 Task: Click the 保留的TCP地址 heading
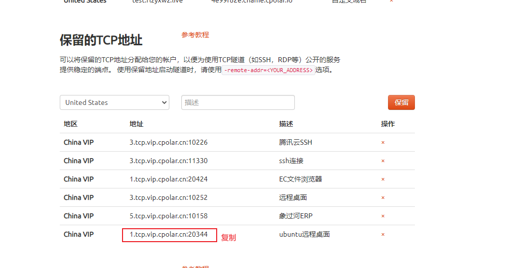click(101, 40)
